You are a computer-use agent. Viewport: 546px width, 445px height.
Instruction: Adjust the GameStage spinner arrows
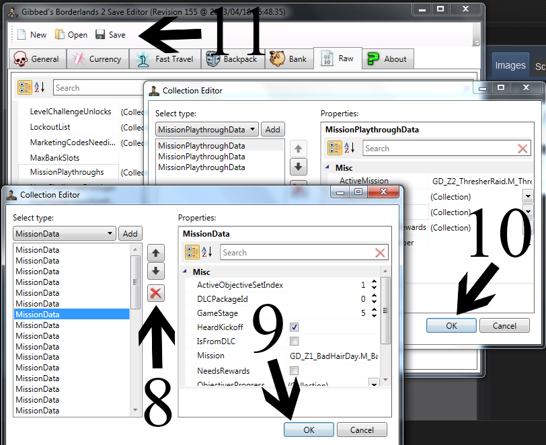click(x=374, y=313)
